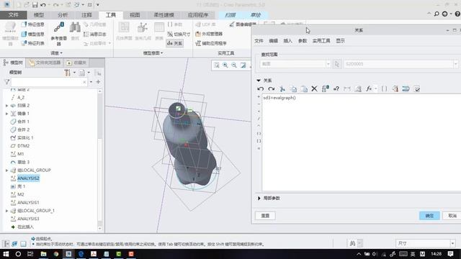461x259 pixels.
Task: Click the 辅助应用程序 icon in ribbon
Action: [x=198, y=43]
